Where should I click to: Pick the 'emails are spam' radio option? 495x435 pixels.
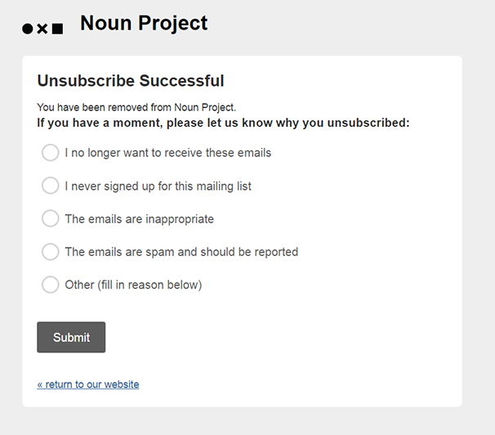pyautogui.click(x=50, y=252)
